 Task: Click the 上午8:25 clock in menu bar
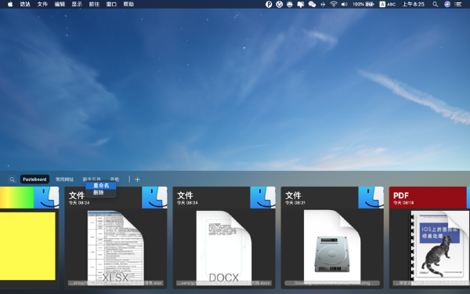[x=414, y=4]
